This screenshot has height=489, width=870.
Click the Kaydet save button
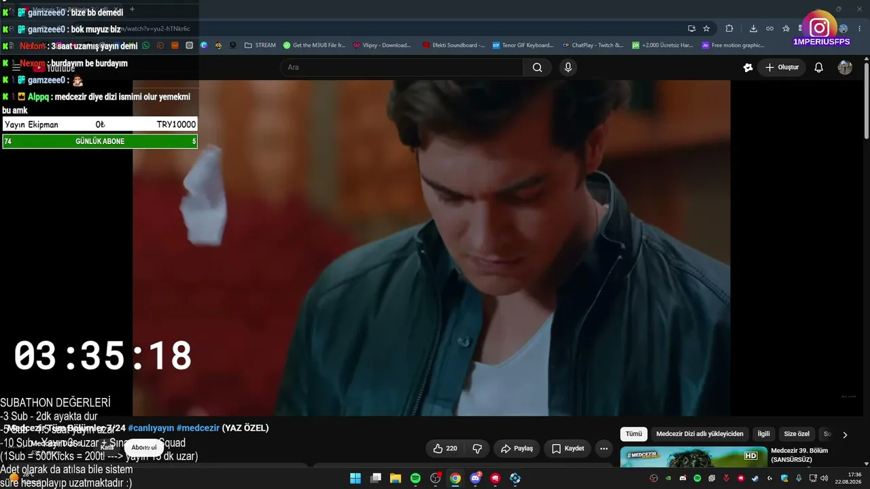coord(568,448)
